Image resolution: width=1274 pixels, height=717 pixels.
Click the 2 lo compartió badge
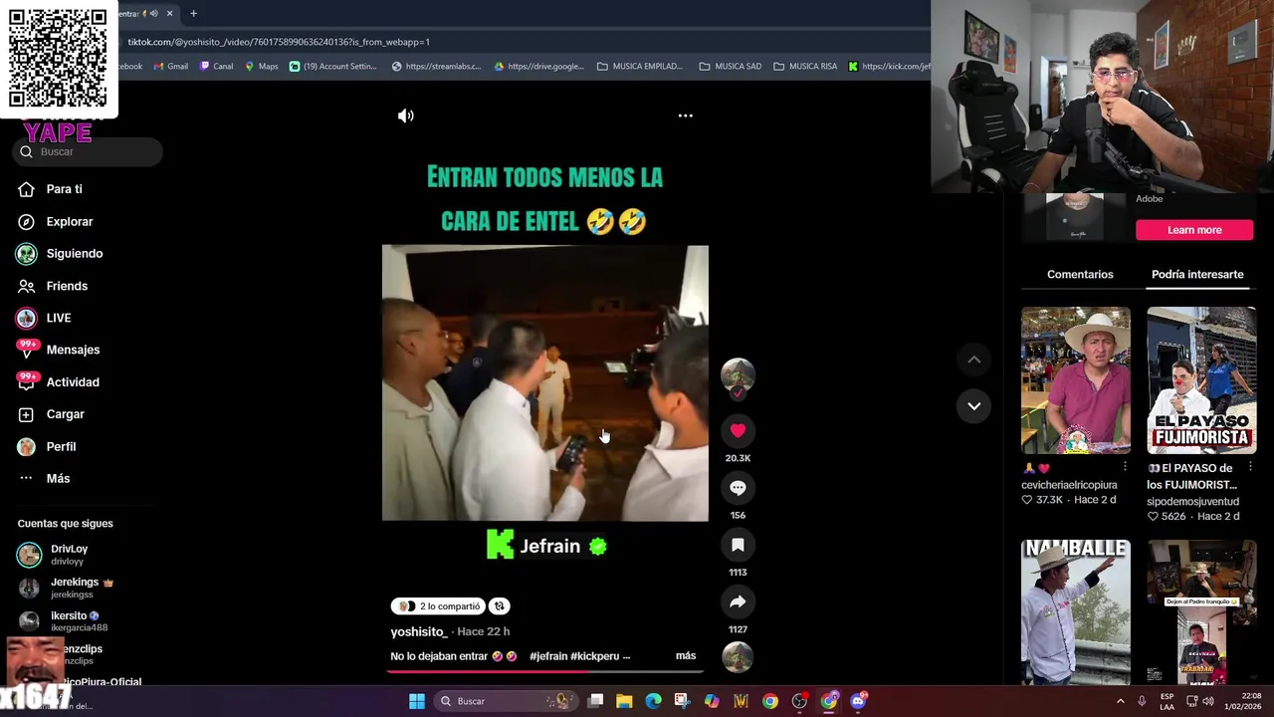click(x=438, y=606)
